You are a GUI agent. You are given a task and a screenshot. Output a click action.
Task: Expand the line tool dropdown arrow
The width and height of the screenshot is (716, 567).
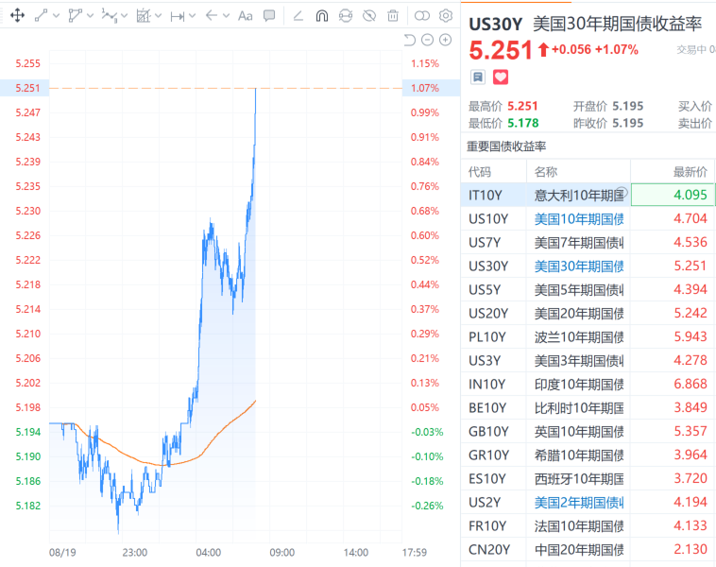[57, 16]
